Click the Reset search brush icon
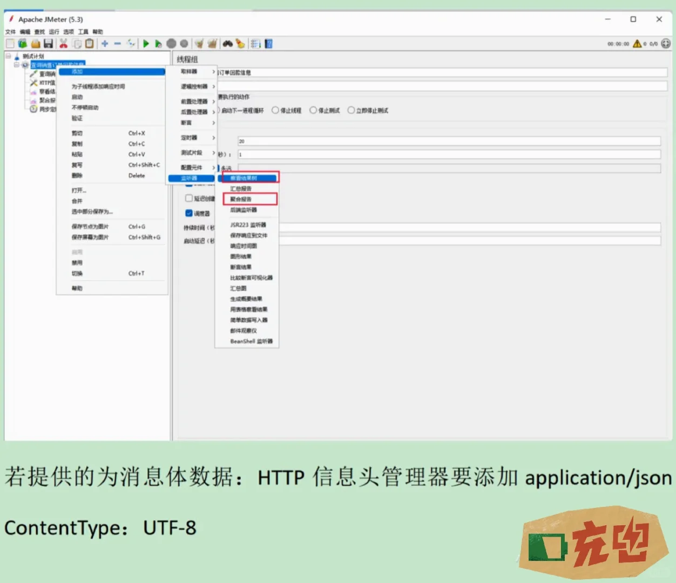Screen dimensions: 676x583 coord(240,44)
